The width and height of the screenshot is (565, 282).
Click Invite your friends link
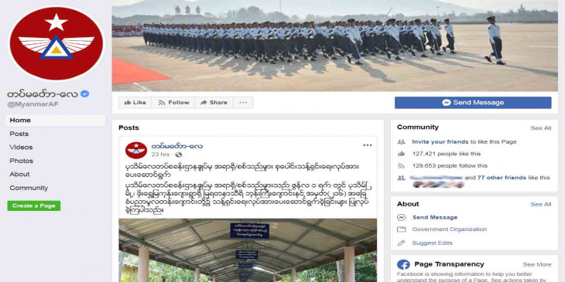(x=440, y=141)
